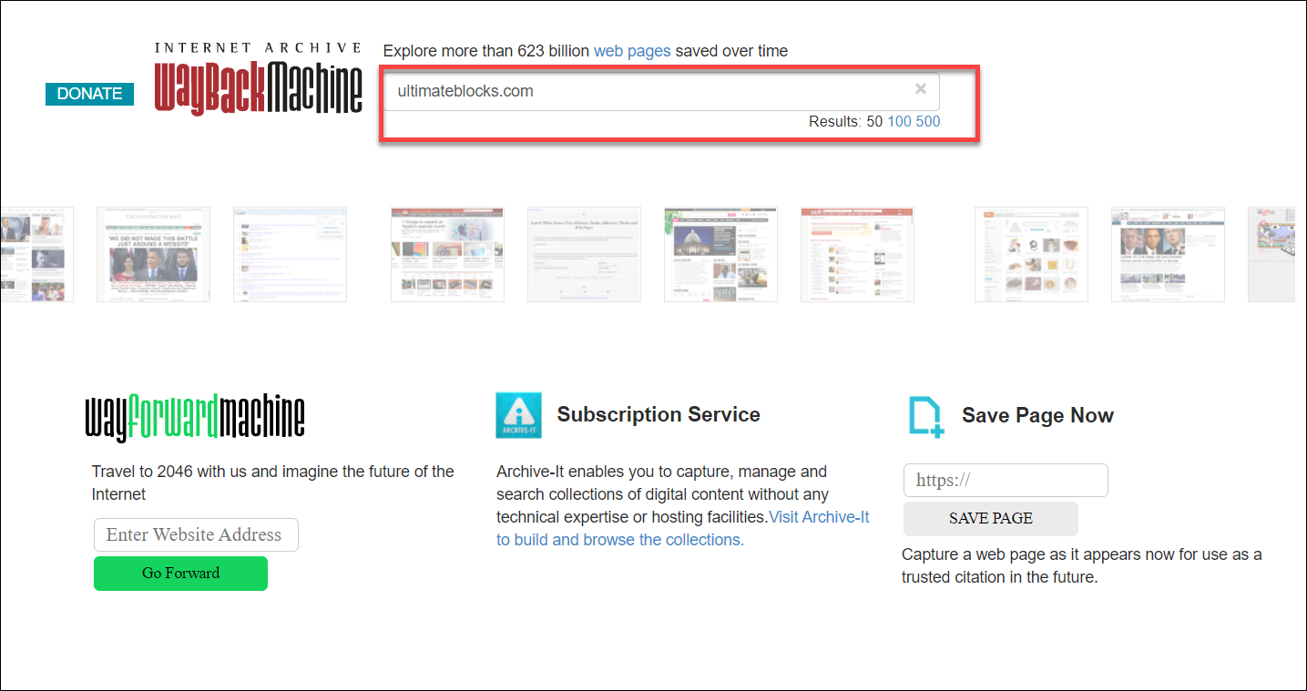Click the DONATE button

89,94
